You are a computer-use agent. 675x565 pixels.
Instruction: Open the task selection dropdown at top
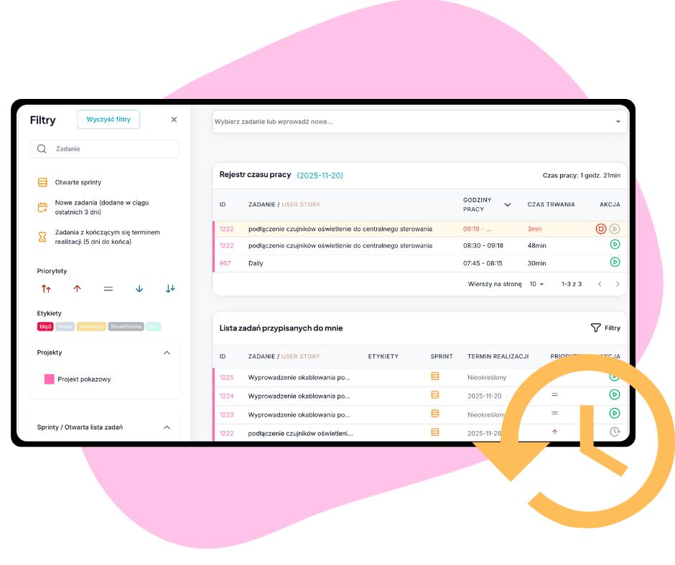click(x=618, y=122)
